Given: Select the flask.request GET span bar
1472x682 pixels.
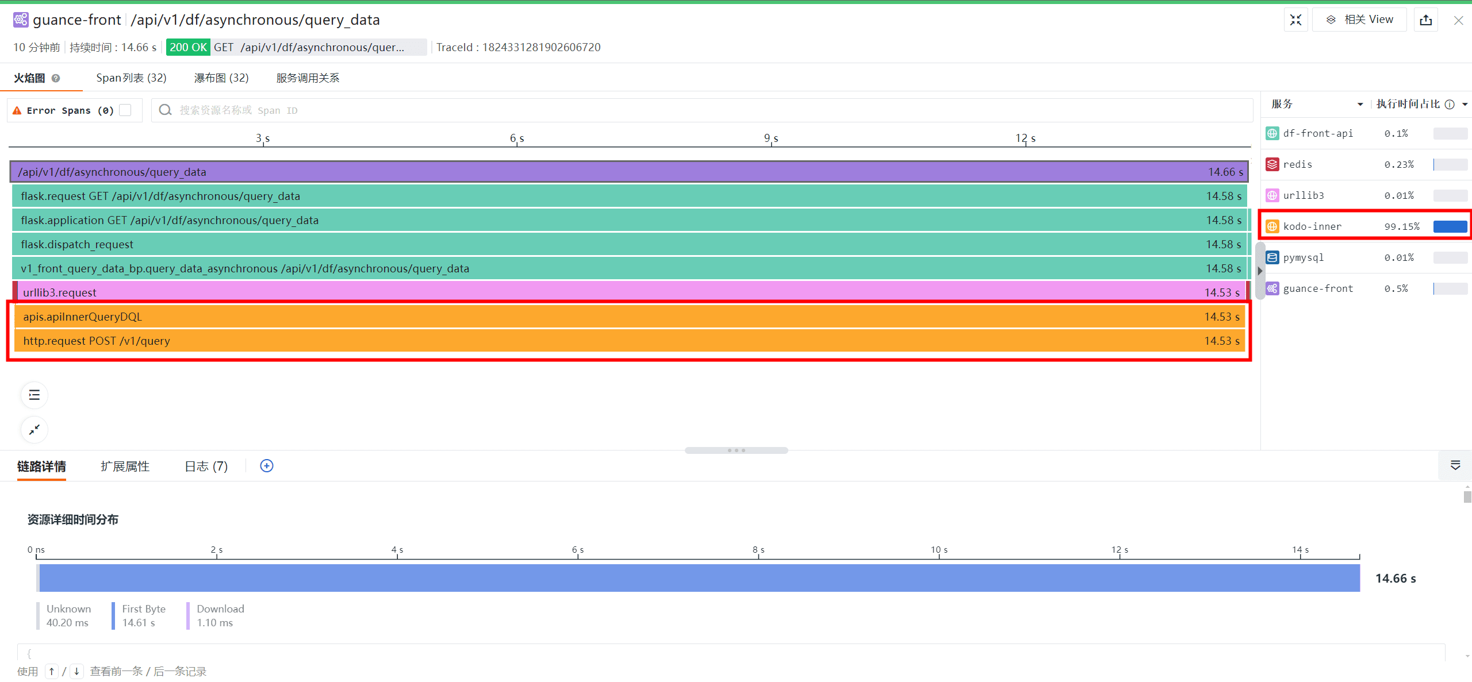Looking at the screenshot, I should 629,196.
